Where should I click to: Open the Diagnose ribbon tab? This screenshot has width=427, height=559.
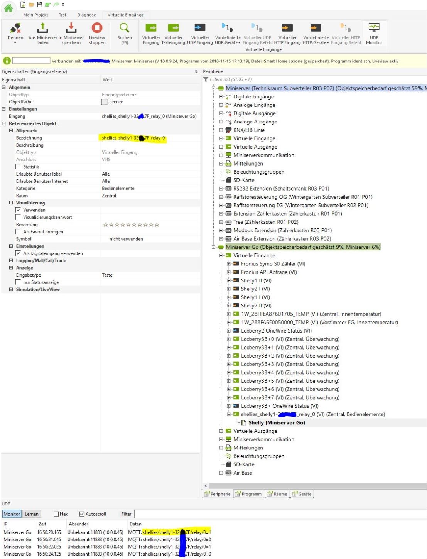(86, 15)
